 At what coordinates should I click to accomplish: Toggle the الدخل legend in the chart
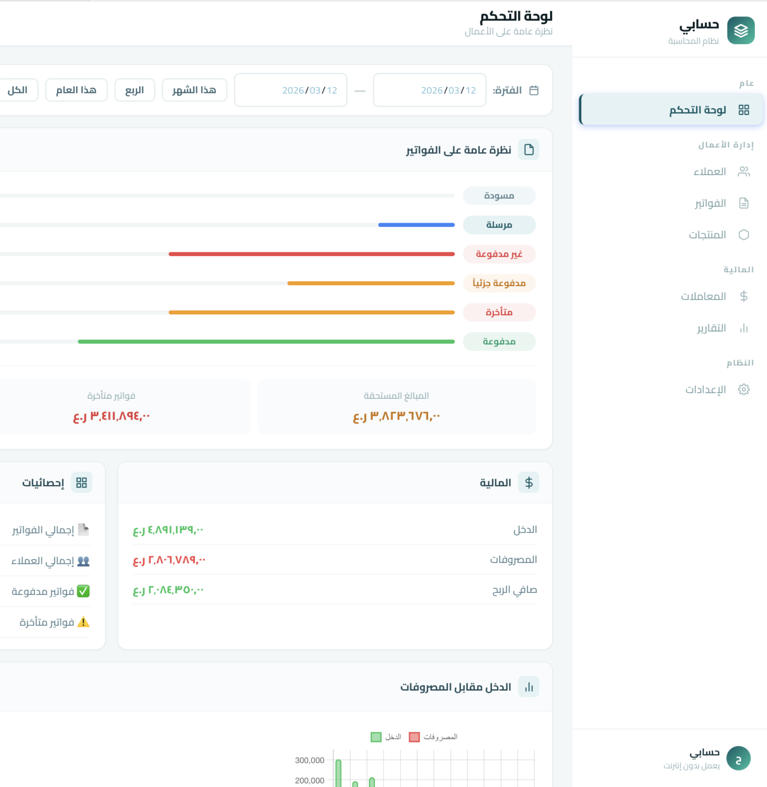pyautogui.click(x=386, y=737)
